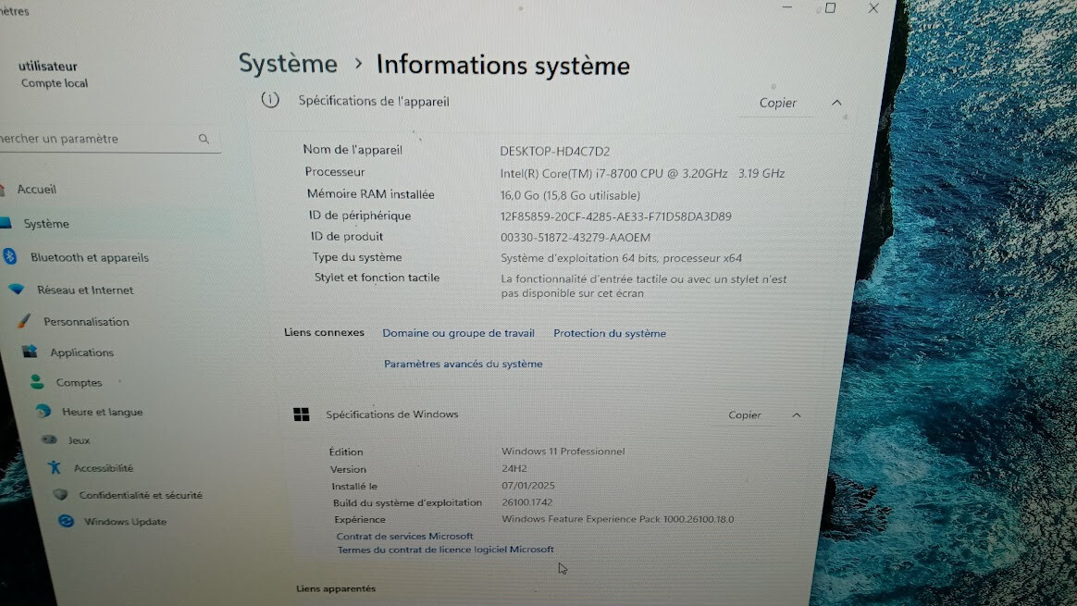1077x606 pixels.
Task: Collapse the Spécifications de l'appareil section
Action: click(836, 103)
